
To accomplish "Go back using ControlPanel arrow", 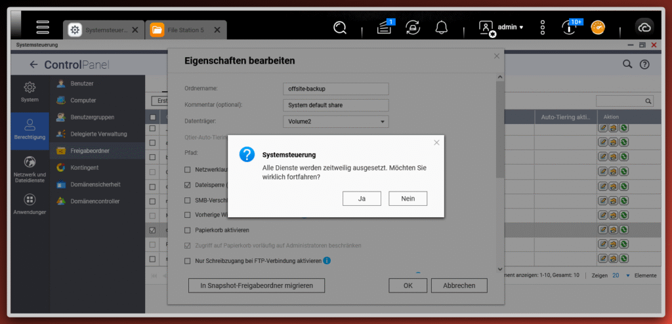I will pos(33,65).
